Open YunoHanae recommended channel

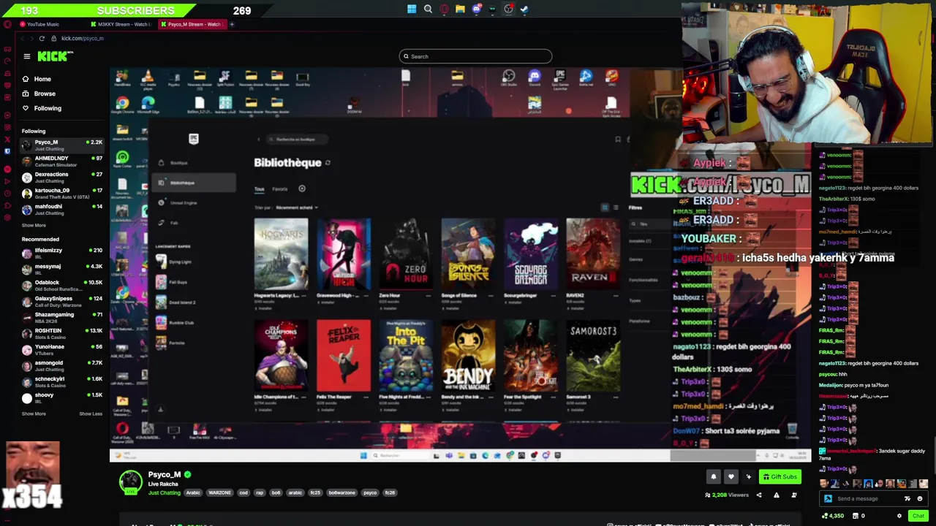(x=62, y=349)
